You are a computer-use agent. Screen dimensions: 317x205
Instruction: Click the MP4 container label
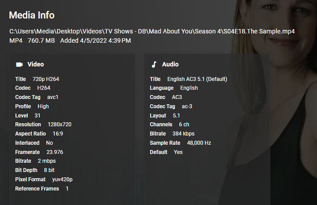16,40
